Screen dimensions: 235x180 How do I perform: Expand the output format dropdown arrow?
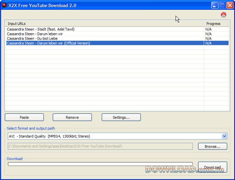pos(224,136)
